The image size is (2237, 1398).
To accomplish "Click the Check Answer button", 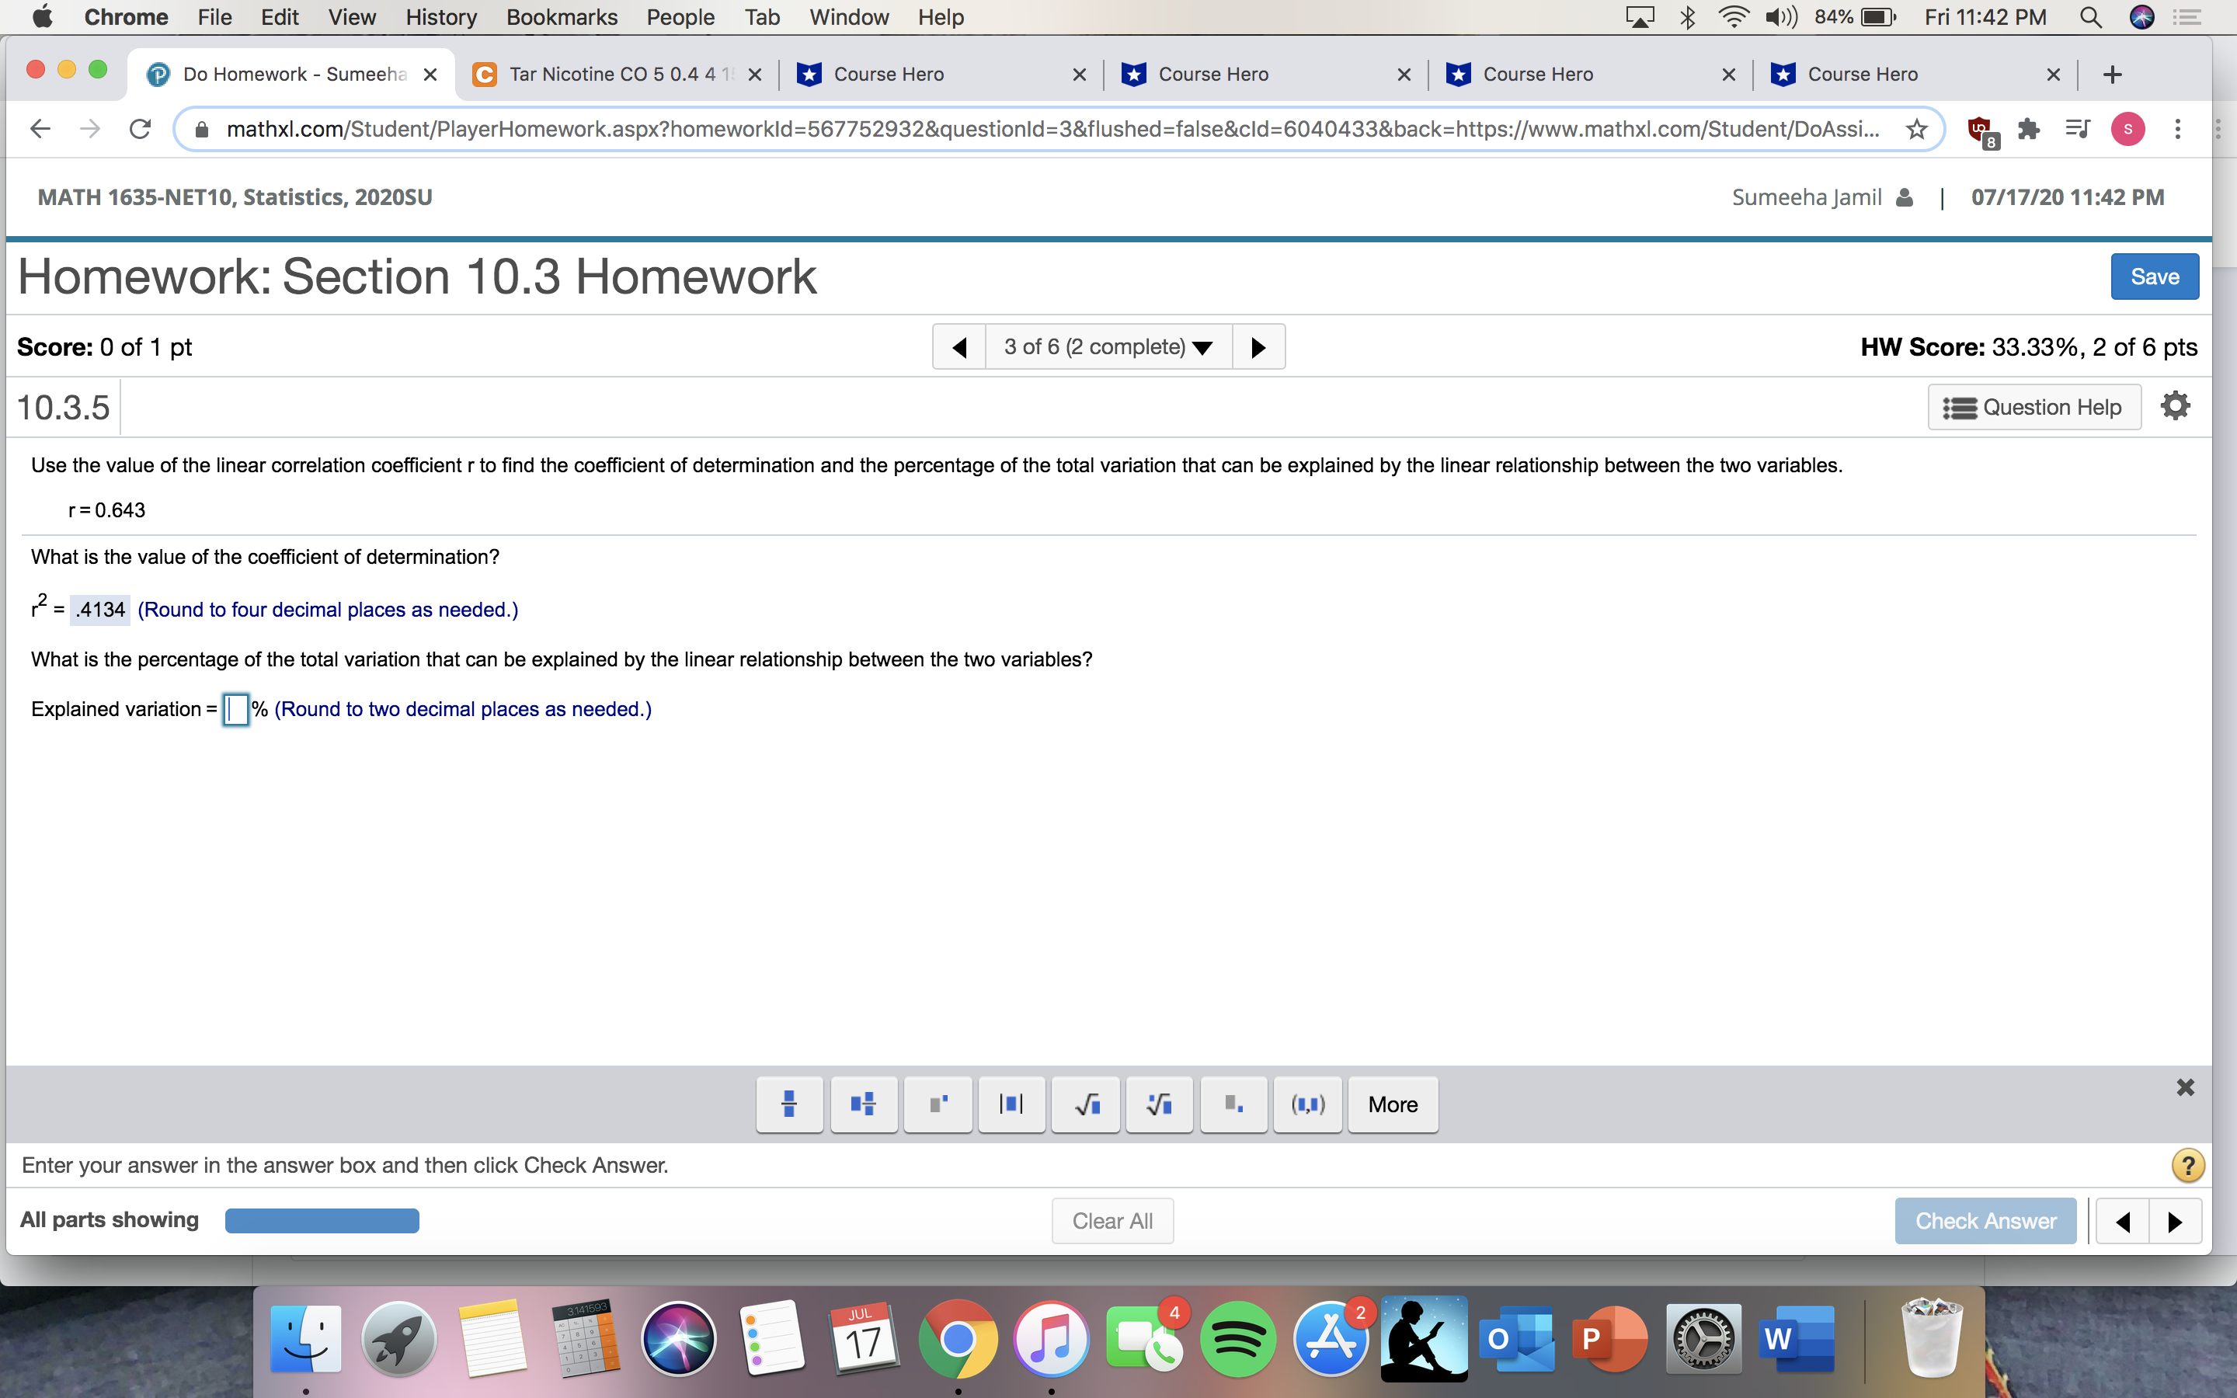I will point(1985,1220).
